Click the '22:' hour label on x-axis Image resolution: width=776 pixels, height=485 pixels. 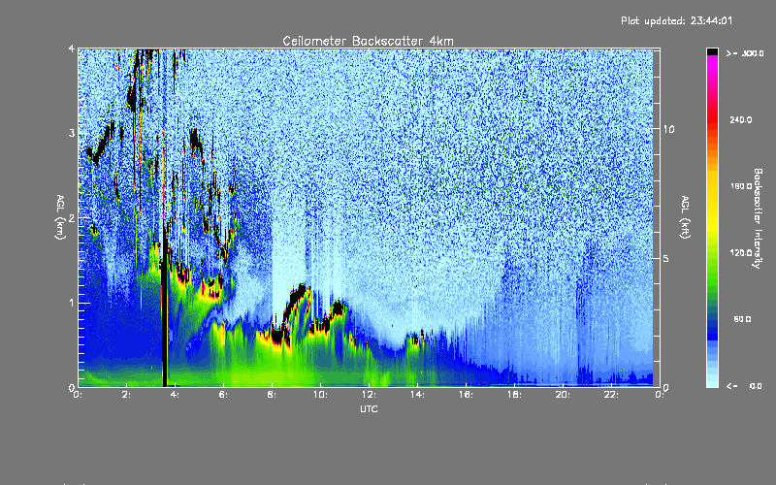[611, 395]
